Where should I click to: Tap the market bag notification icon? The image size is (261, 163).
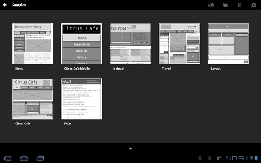(219, 158)
